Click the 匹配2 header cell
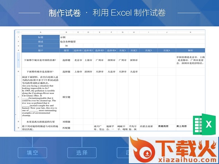 pos(134,50)
